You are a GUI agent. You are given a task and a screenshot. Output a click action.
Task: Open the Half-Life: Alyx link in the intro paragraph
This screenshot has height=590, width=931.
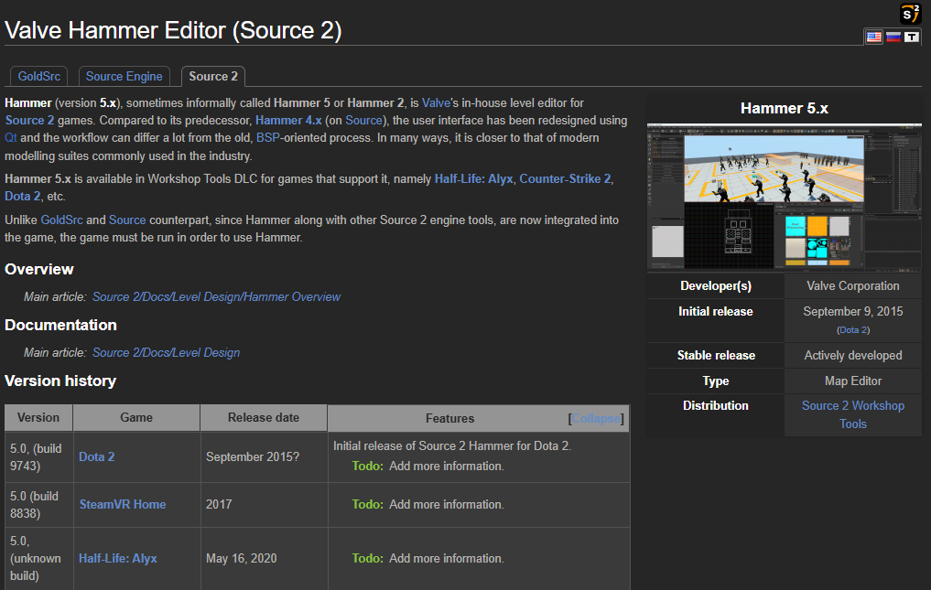474,178
